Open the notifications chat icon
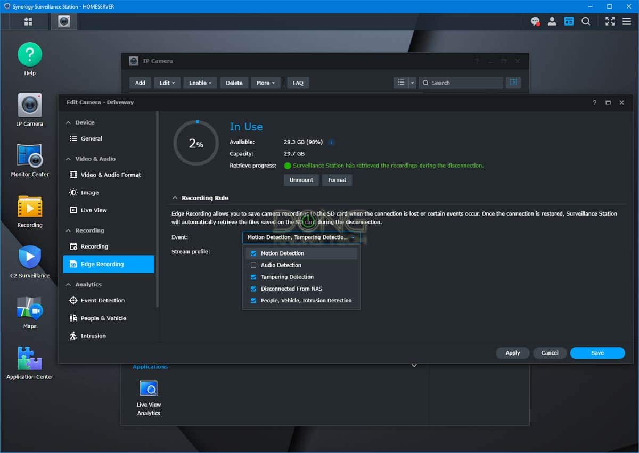Viewport: 639px width, 453px height. click(536, 21)
